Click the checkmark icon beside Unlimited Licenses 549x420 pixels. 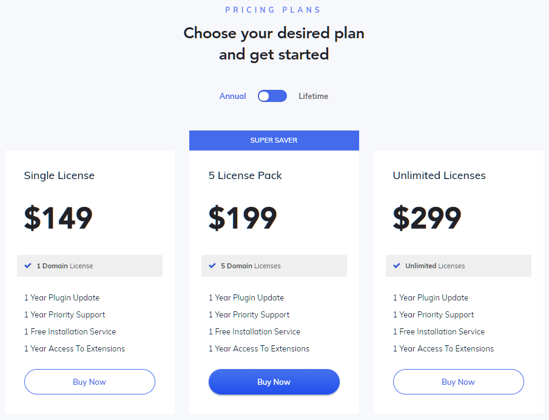click(397, 266)
